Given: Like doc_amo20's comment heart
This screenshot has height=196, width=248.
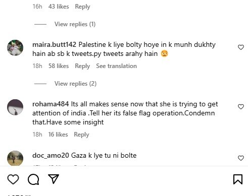Looking at the screenshot, I should click(x=241, y=158).
